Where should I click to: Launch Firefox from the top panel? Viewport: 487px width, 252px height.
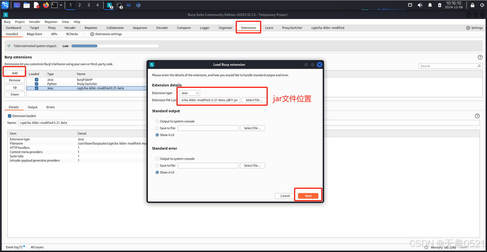pyautogui.click(x=46, y=5)
